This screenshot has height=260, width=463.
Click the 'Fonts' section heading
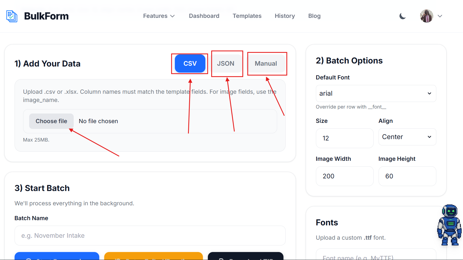327,223
